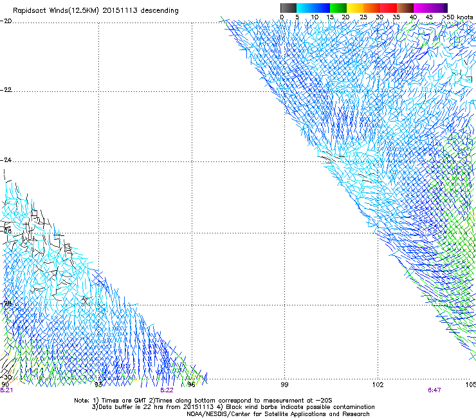Image resolution: width=476 pixels, height=418 pixels.
Task: Click the Rapidscat Winds title text
Action: coord(96,10)
